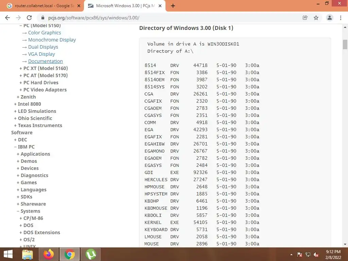Click Directory of Windows 3.00 heading
Viewport: 348px width, 261px height.
point(186,28)
